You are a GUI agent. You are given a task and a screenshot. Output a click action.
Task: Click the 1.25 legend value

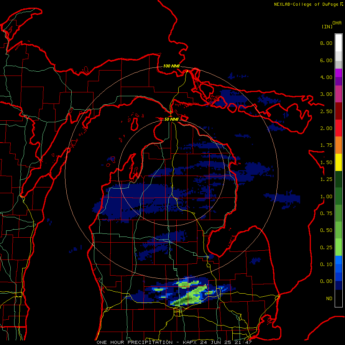326,179
